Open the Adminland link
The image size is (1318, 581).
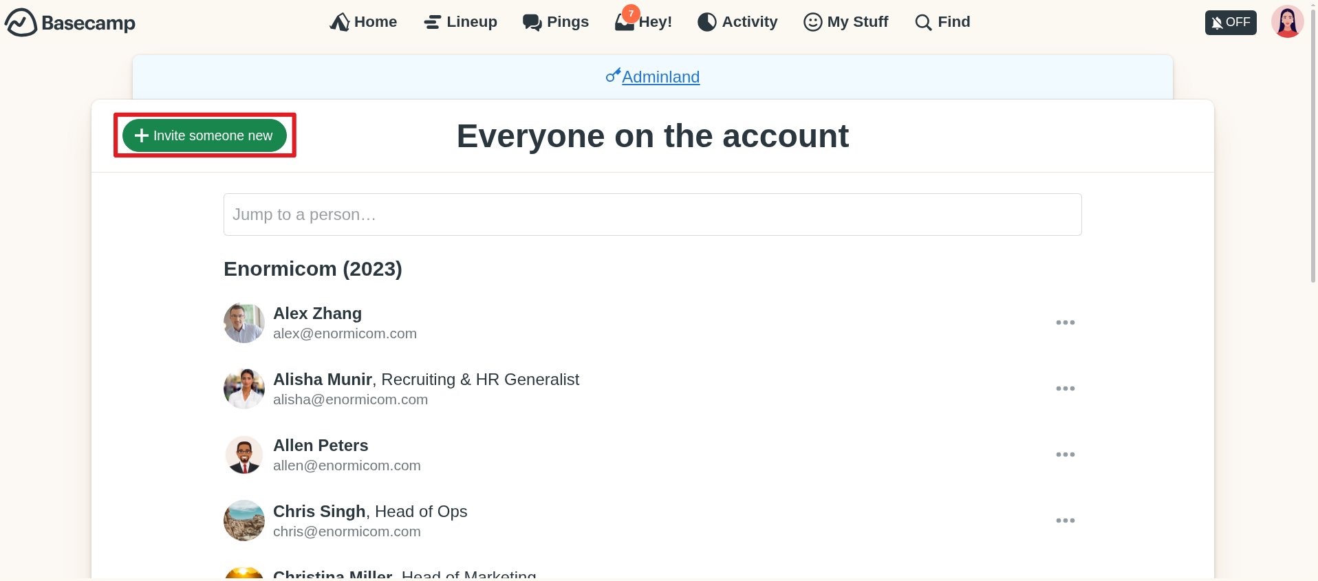point(653,76)
